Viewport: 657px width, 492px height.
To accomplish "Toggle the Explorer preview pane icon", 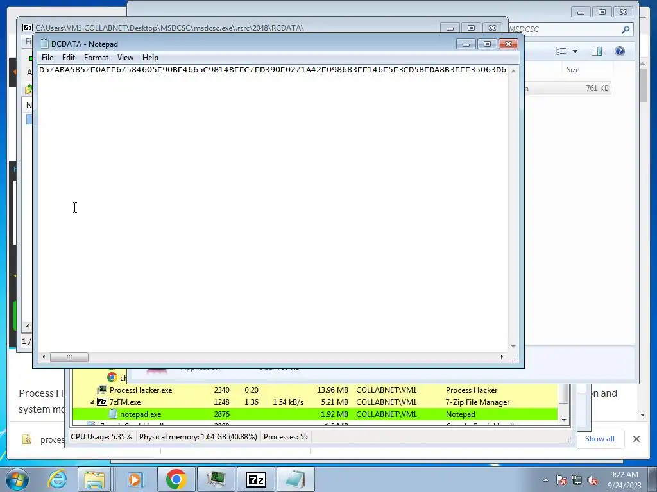I will [x=597, y=51].
